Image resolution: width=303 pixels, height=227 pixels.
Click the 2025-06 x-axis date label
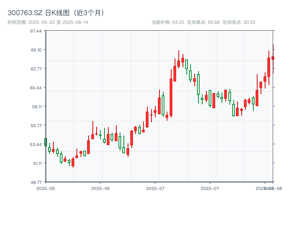coord(100,188)
